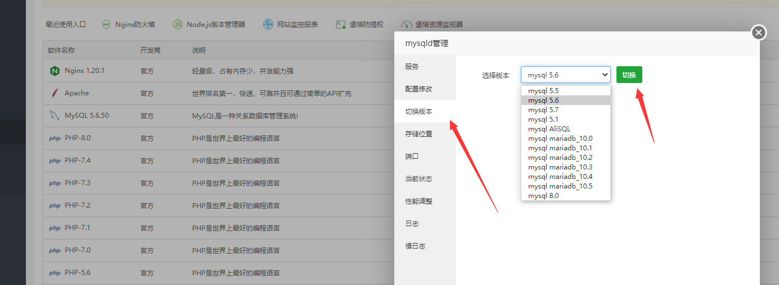Open the 当前状态 tab
The width and height of the screenshot is (779, 285).
pos(425,178)
